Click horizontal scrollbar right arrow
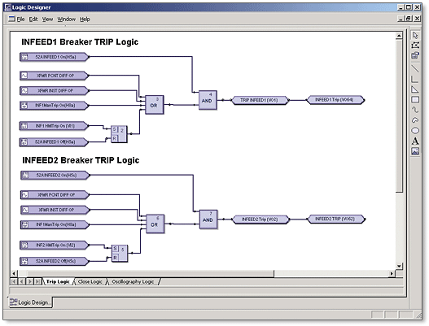429x326 pixels. 392,273
